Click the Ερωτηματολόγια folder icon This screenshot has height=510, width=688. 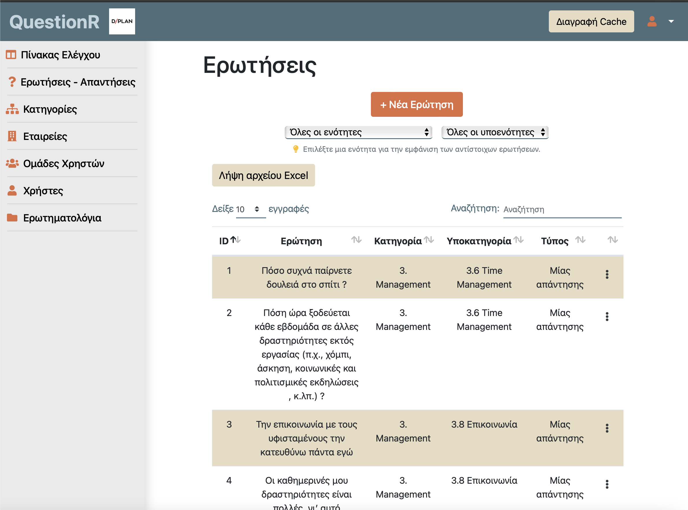(12, 218)
